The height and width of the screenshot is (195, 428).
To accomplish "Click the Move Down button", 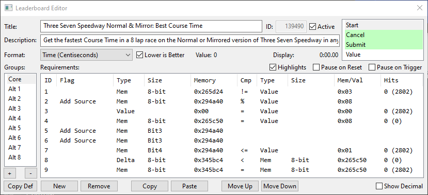I will pos(280,186).
